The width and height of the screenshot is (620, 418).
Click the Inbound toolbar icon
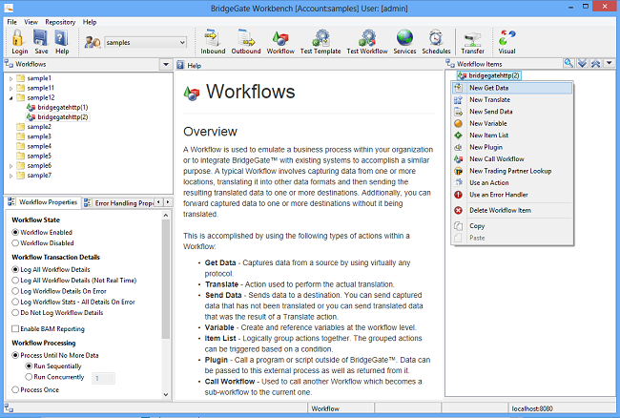213,40
